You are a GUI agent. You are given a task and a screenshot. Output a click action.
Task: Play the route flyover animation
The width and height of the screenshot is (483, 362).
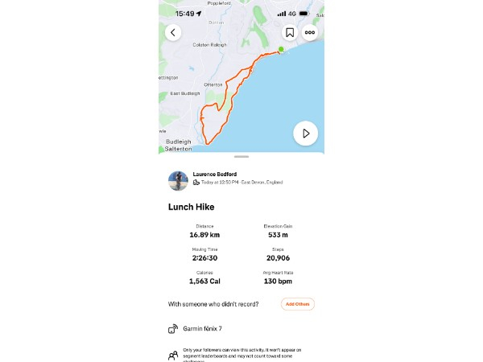click(x=305, y=133)
